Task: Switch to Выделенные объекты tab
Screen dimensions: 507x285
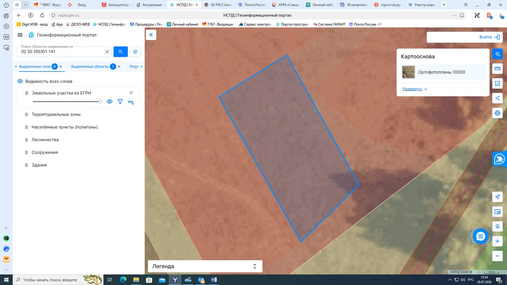Action: [x=90, y=67]
